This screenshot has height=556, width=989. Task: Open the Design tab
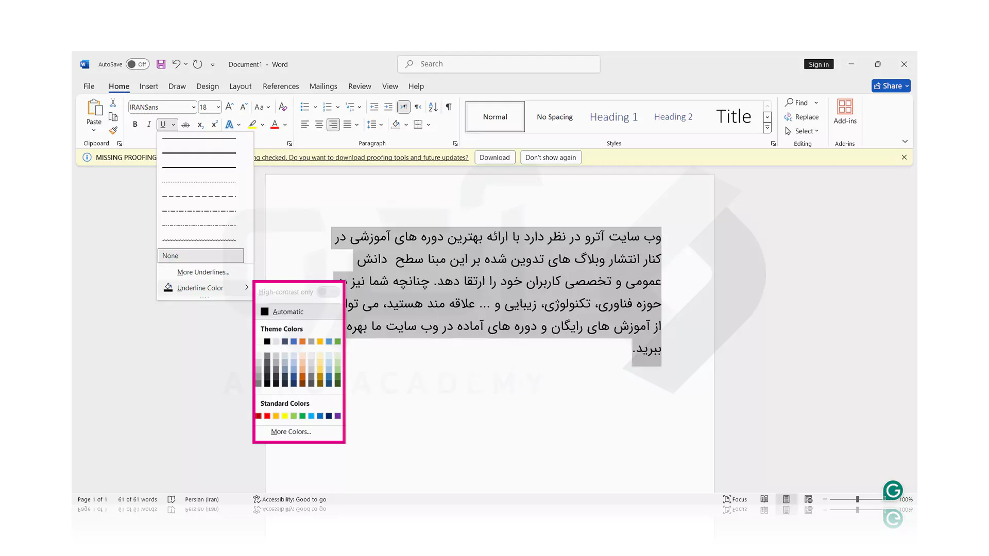[x=207, y=86]
